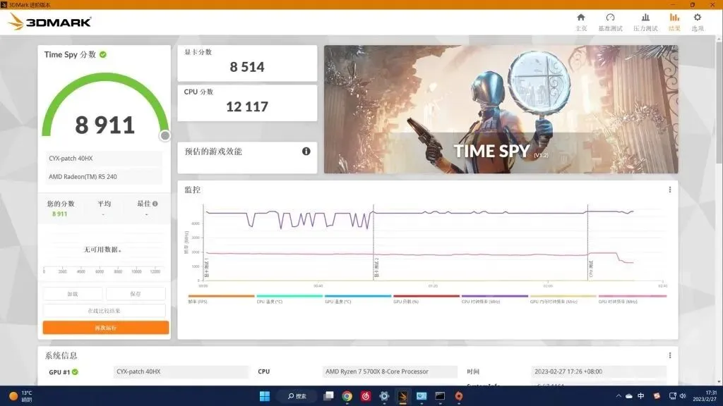Toggle the GPU 内存时钟频率 yellow legend bar
Viewport: 723px width, 406px height.
[563, 297]
